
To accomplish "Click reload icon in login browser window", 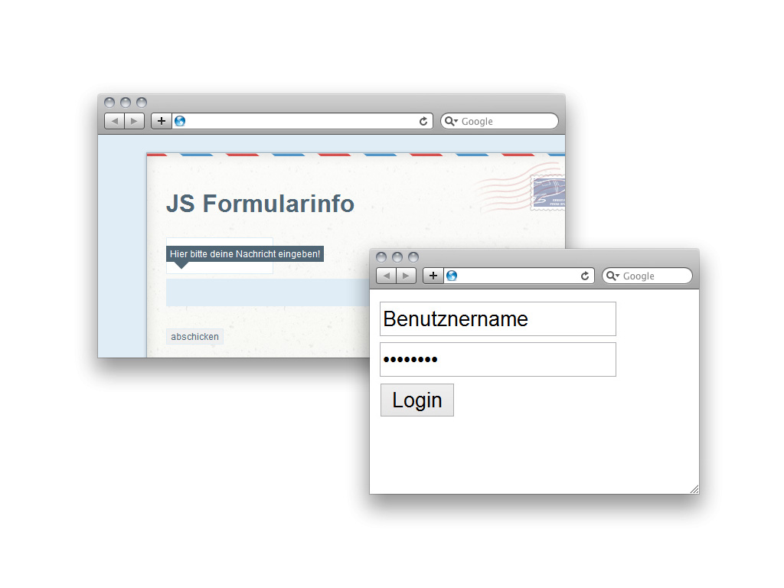I will tap(584, 276).
